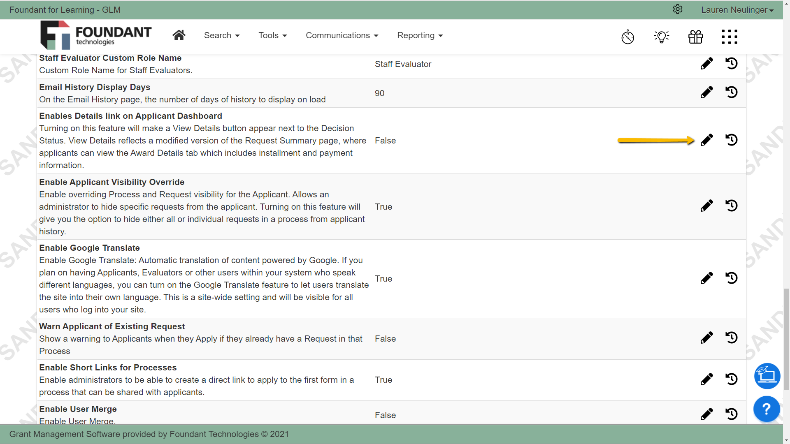Click the Home icon in navigation bar
Screen dimensions: 790x444
click(x=179, y=35)
